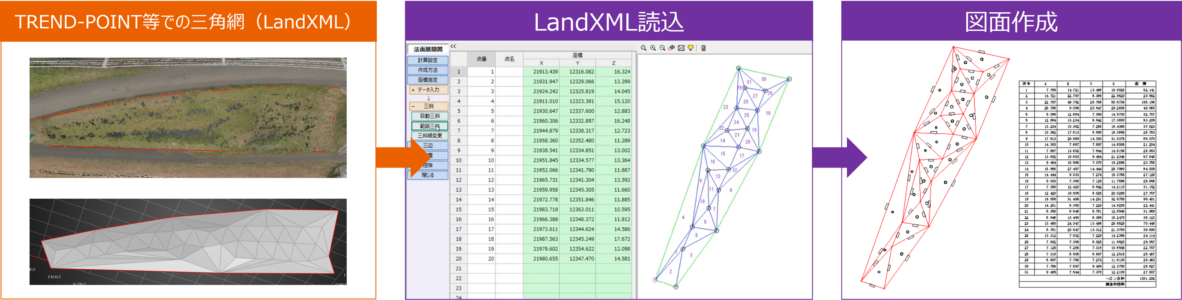Click the Y cell 12329.066
The width and height of the screenshot is (1182, 300).
[x=578, y=82]
